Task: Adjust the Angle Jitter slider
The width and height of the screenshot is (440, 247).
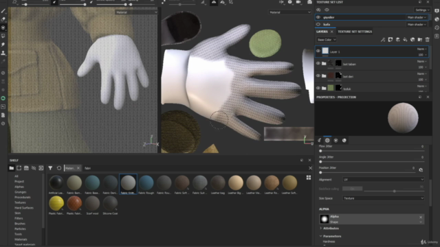Action: tap(373, 162)
